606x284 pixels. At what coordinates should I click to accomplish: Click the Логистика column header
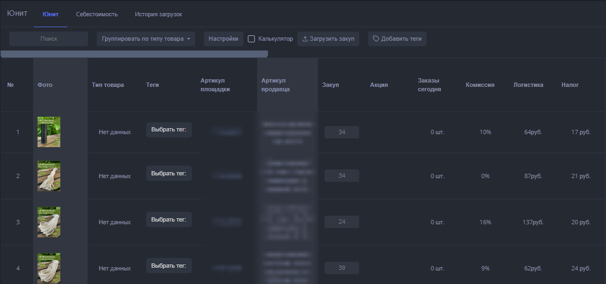tap(528, 85)
